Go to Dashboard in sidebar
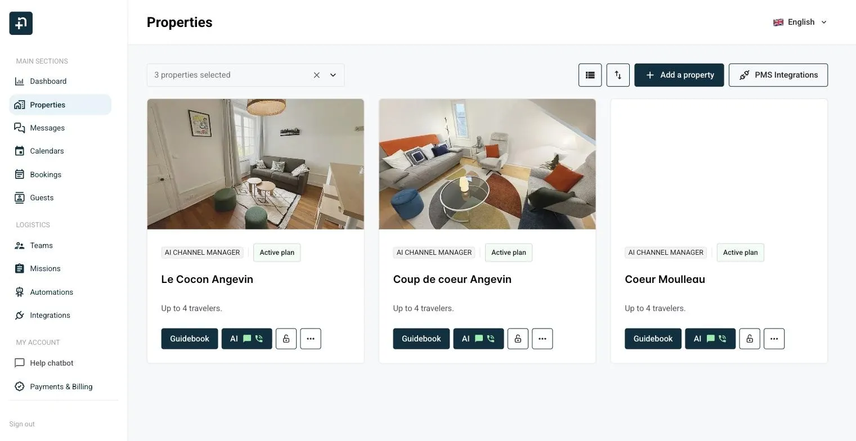Image resolution: width=856 pixels, height=441 pixels. coord(60,82)
